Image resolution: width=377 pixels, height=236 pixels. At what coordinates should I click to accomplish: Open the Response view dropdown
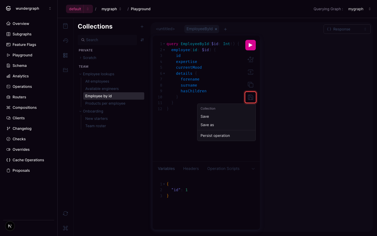pos(347,29)
